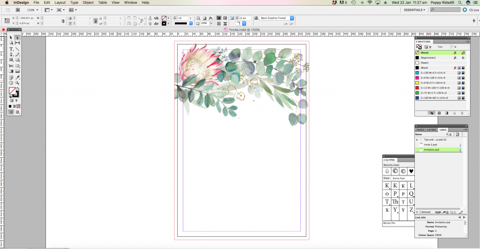Select the Invitation.psd link

coord(431,150)
